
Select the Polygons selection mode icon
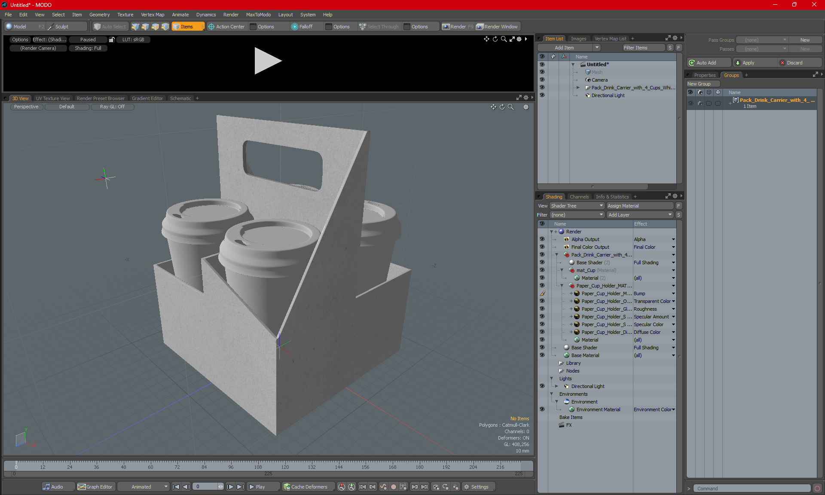(x=155, y=27)
